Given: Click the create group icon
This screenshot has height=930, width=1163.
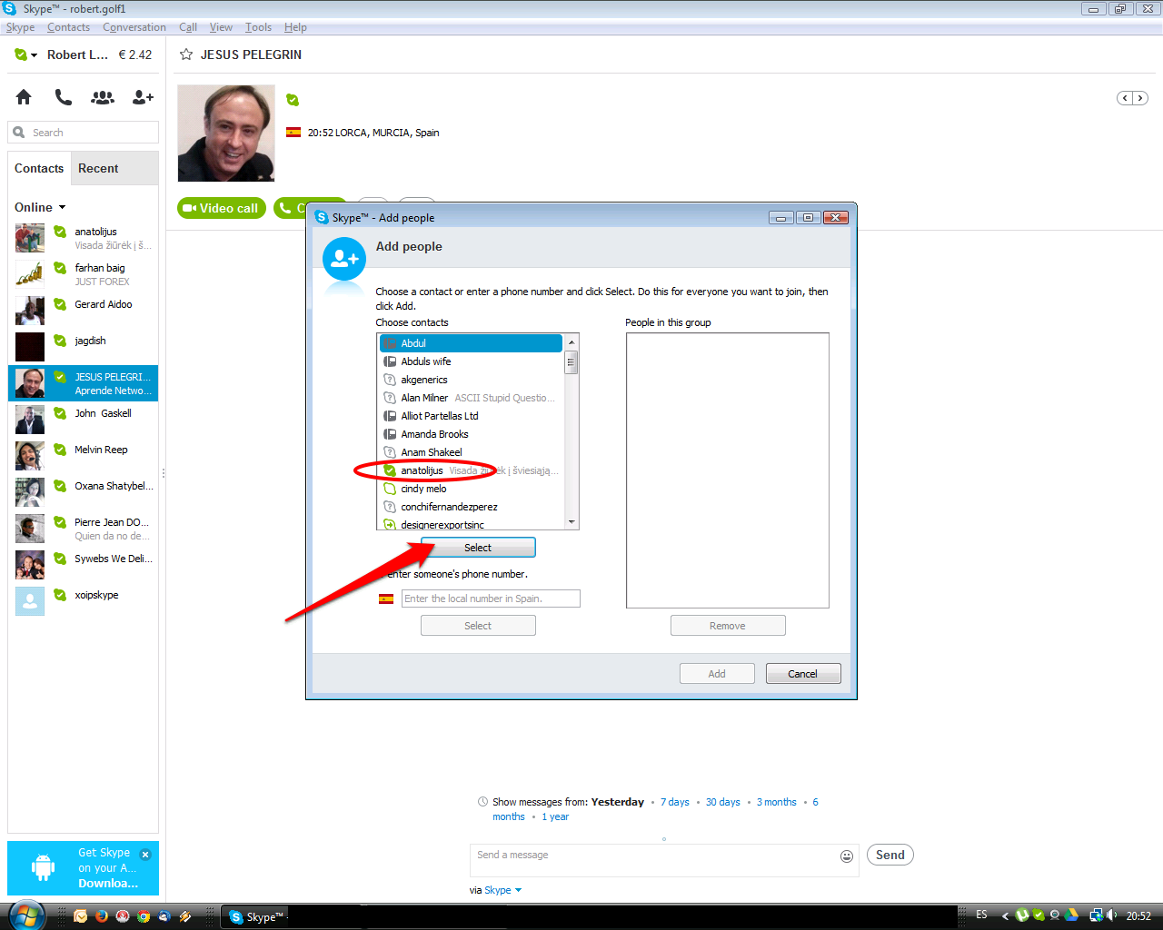Looking at the screenshot, I should tap(103, 96).
